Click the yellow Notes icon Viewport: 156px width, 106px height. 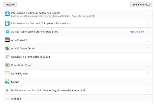coord(7,74)
